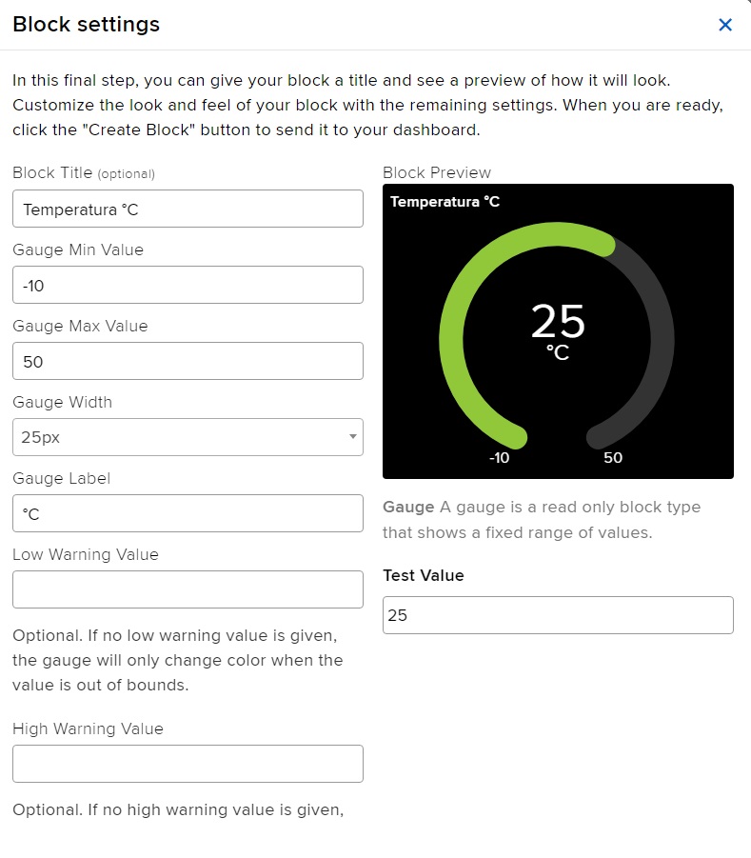This screenshot has height=858, width=751.
Task: Click the preview's Temperatura °C title
Action: [x=445, y=202]
